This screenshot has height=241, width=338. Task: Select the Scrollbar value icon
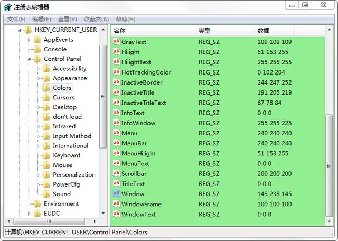coord(116,173)
